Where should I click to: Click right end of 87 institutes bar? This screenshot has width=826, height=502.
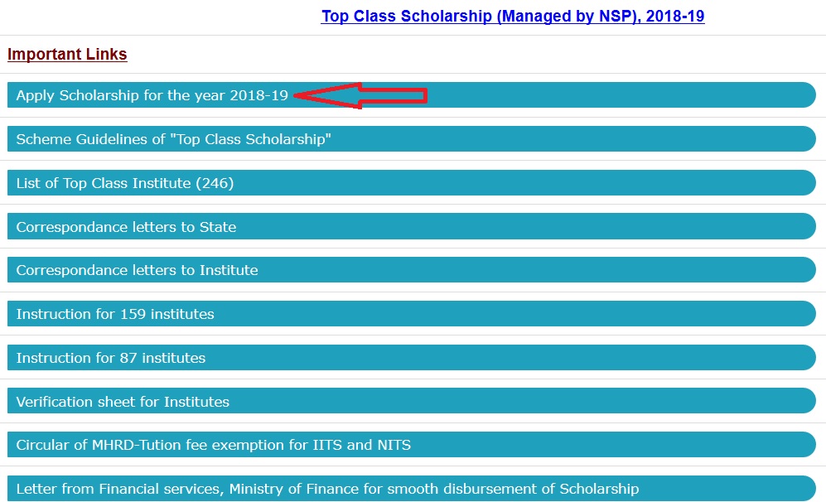coord(804,358)
